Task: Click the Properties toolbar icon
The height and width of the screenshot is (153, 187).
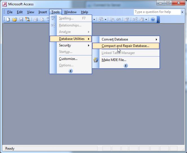Action: point(127,19)
